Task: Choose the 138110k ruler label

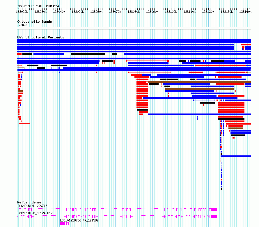Action: pos(189,12)
